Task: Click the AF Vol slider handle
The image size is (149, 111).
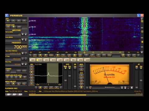Action: tap(141, 80)
